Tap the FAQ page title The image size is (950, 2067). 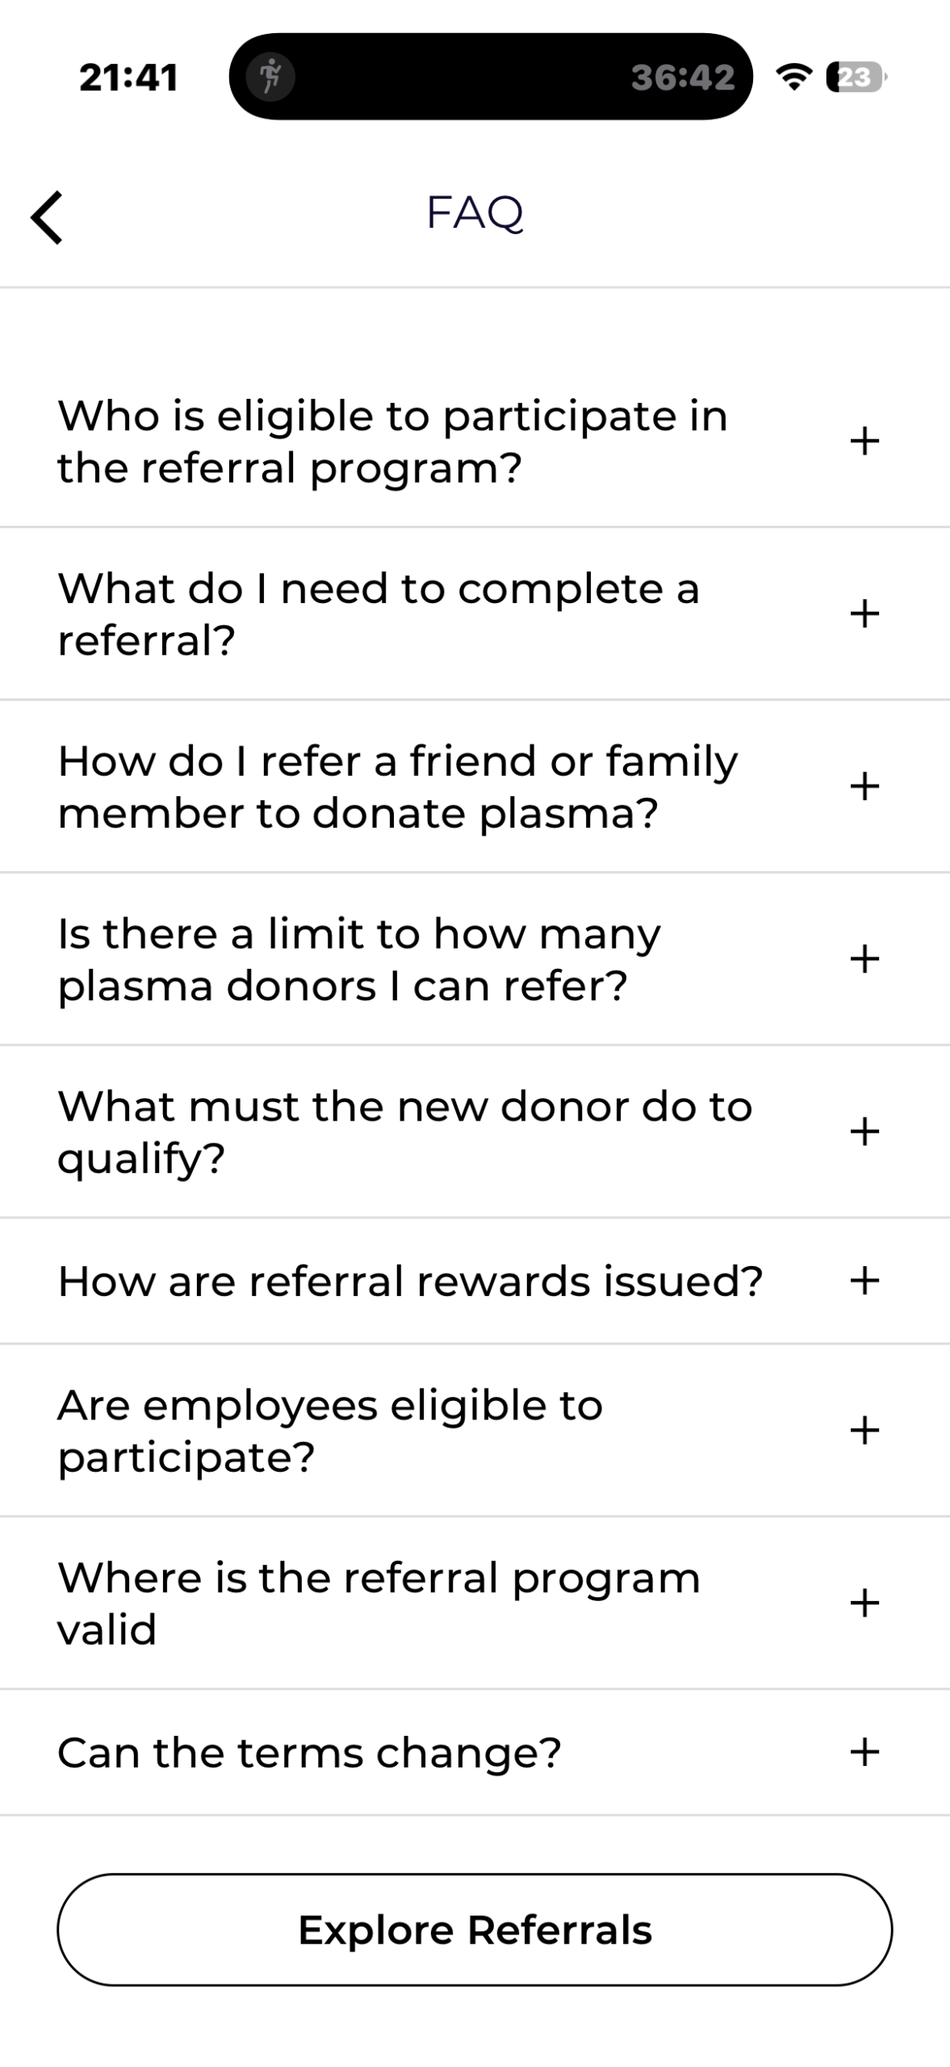475,213
